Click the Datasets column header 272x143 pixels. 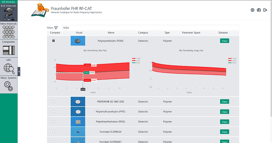coord(223,33)
